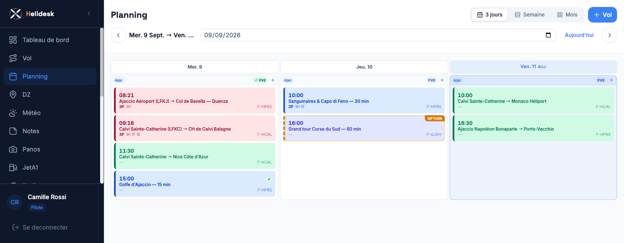Toggle the PVE badge on Ven. 11
624x243 pixels.
coord(601,80)
